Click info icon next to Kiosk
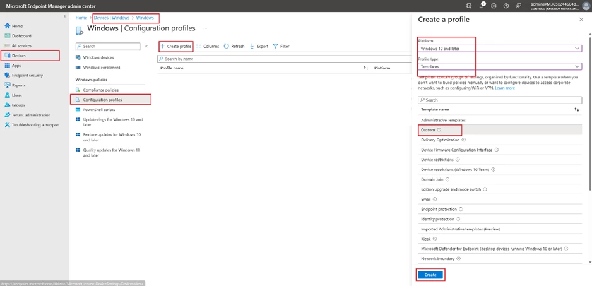 (x=435, y=239)
